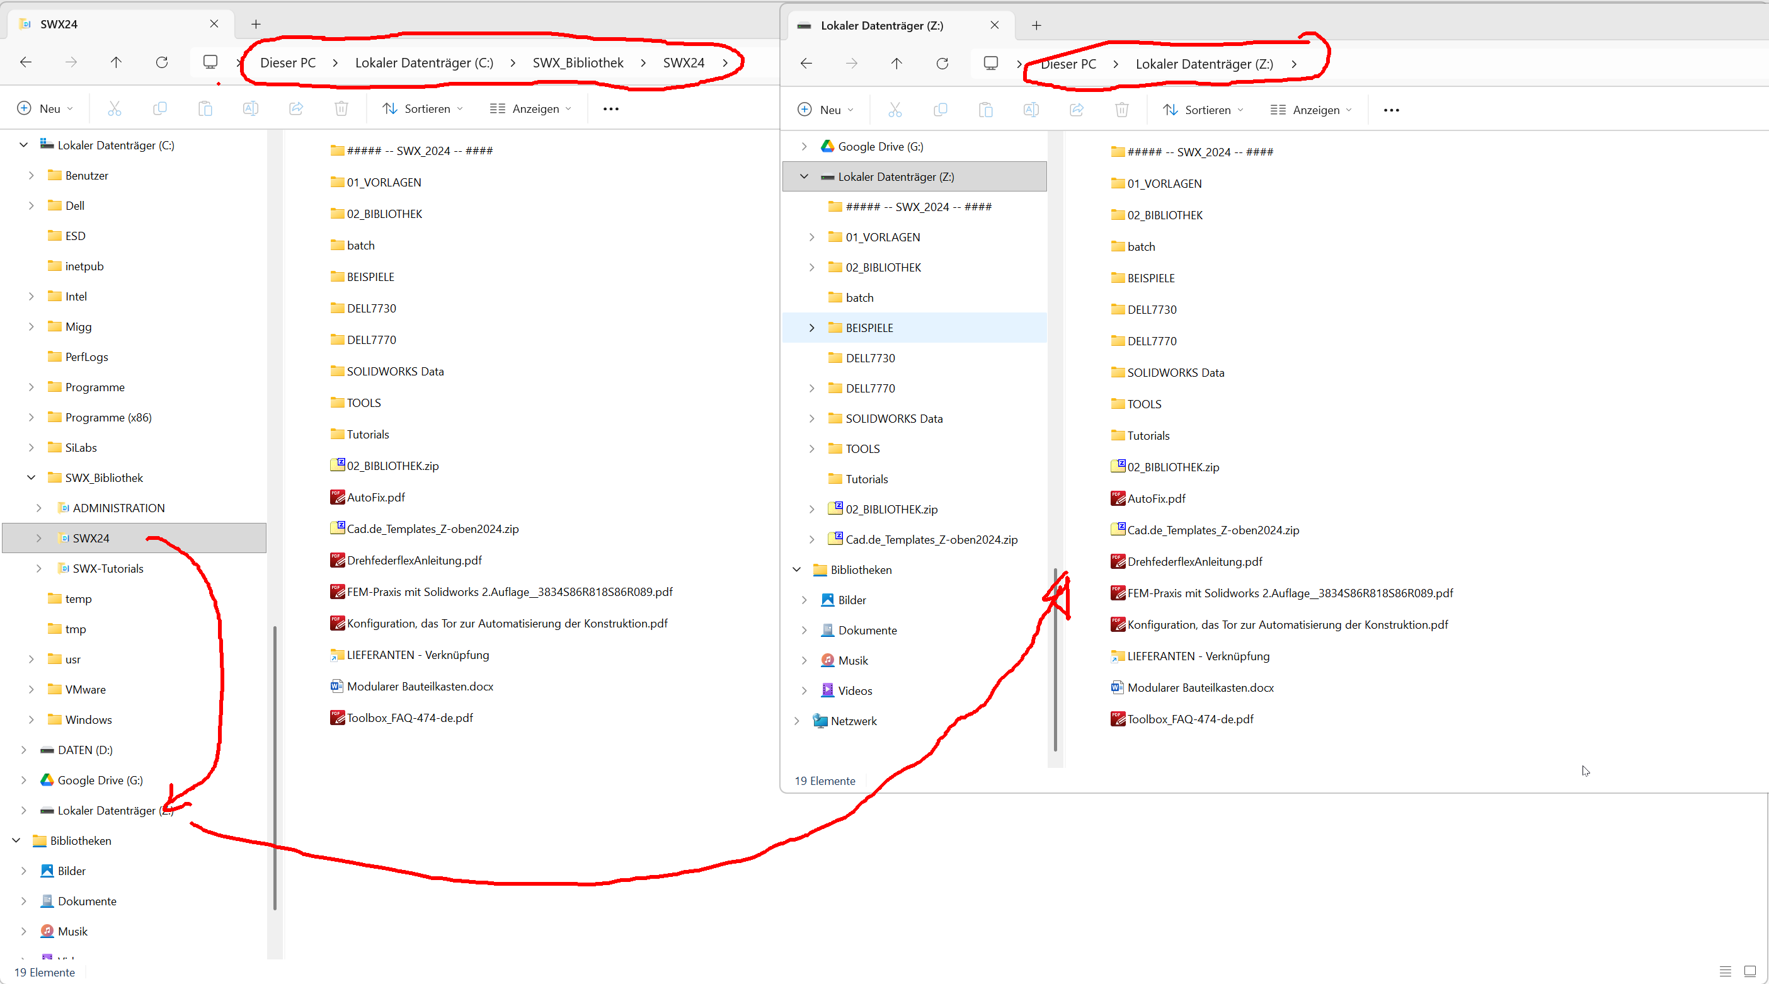Collapse Lokaler Datenträger (Z:) in right tree
The image size is (1769, 984).
803,176
